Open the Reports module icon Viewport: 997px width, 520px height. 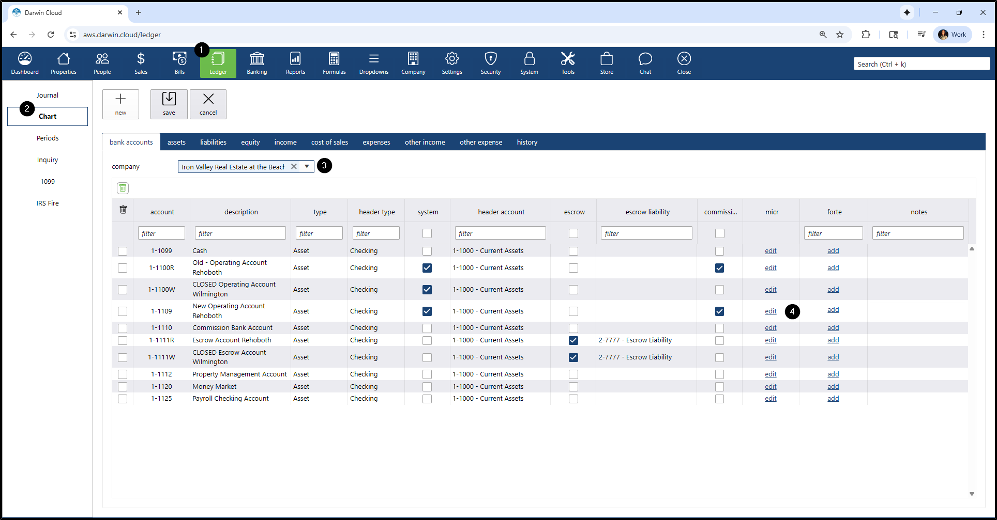295,63
